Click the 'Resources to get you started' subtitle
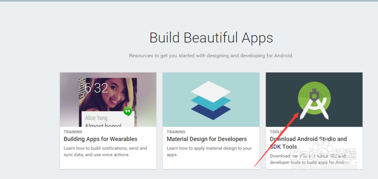Image resolution: width=378 pixels, height=179 pixels. point(211,56)
